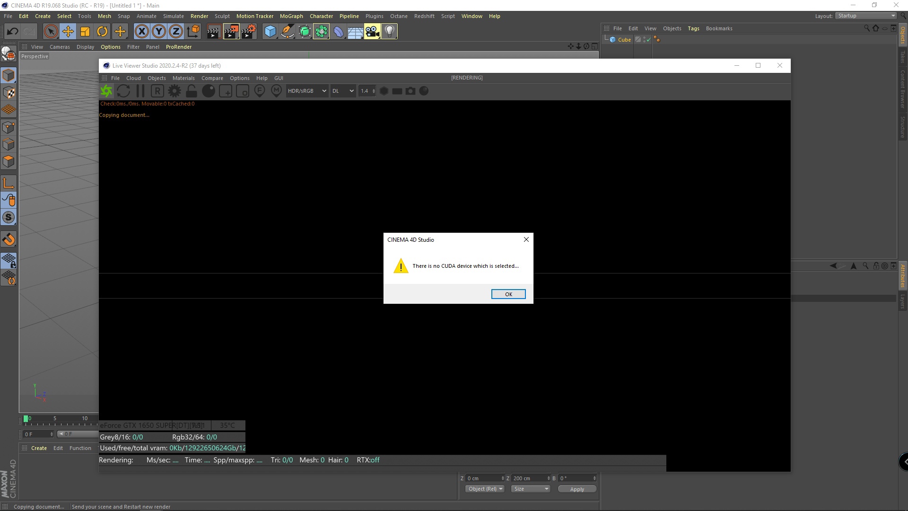Click the Apply button in coordinates panel

[x=576, y=489]
